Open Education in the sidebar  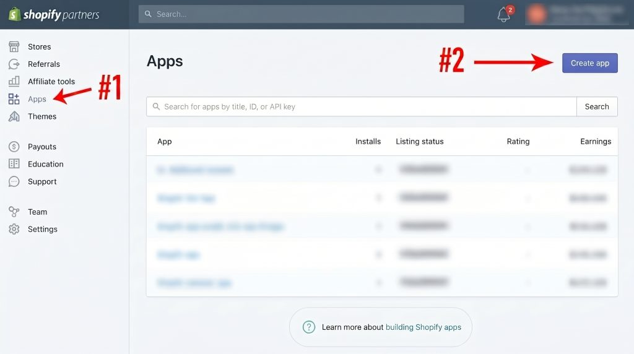coord(46,164)
